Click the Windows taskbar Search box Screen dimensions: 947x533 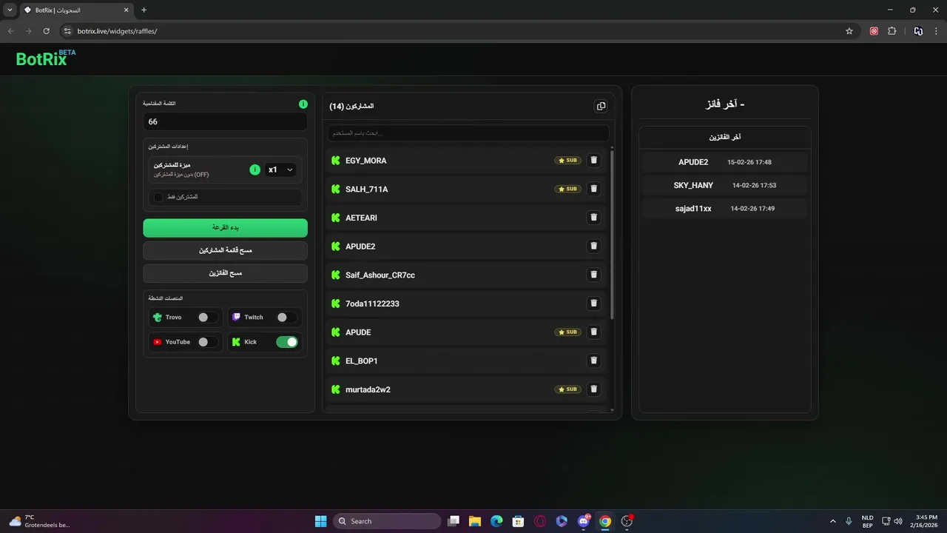point(386,521)
